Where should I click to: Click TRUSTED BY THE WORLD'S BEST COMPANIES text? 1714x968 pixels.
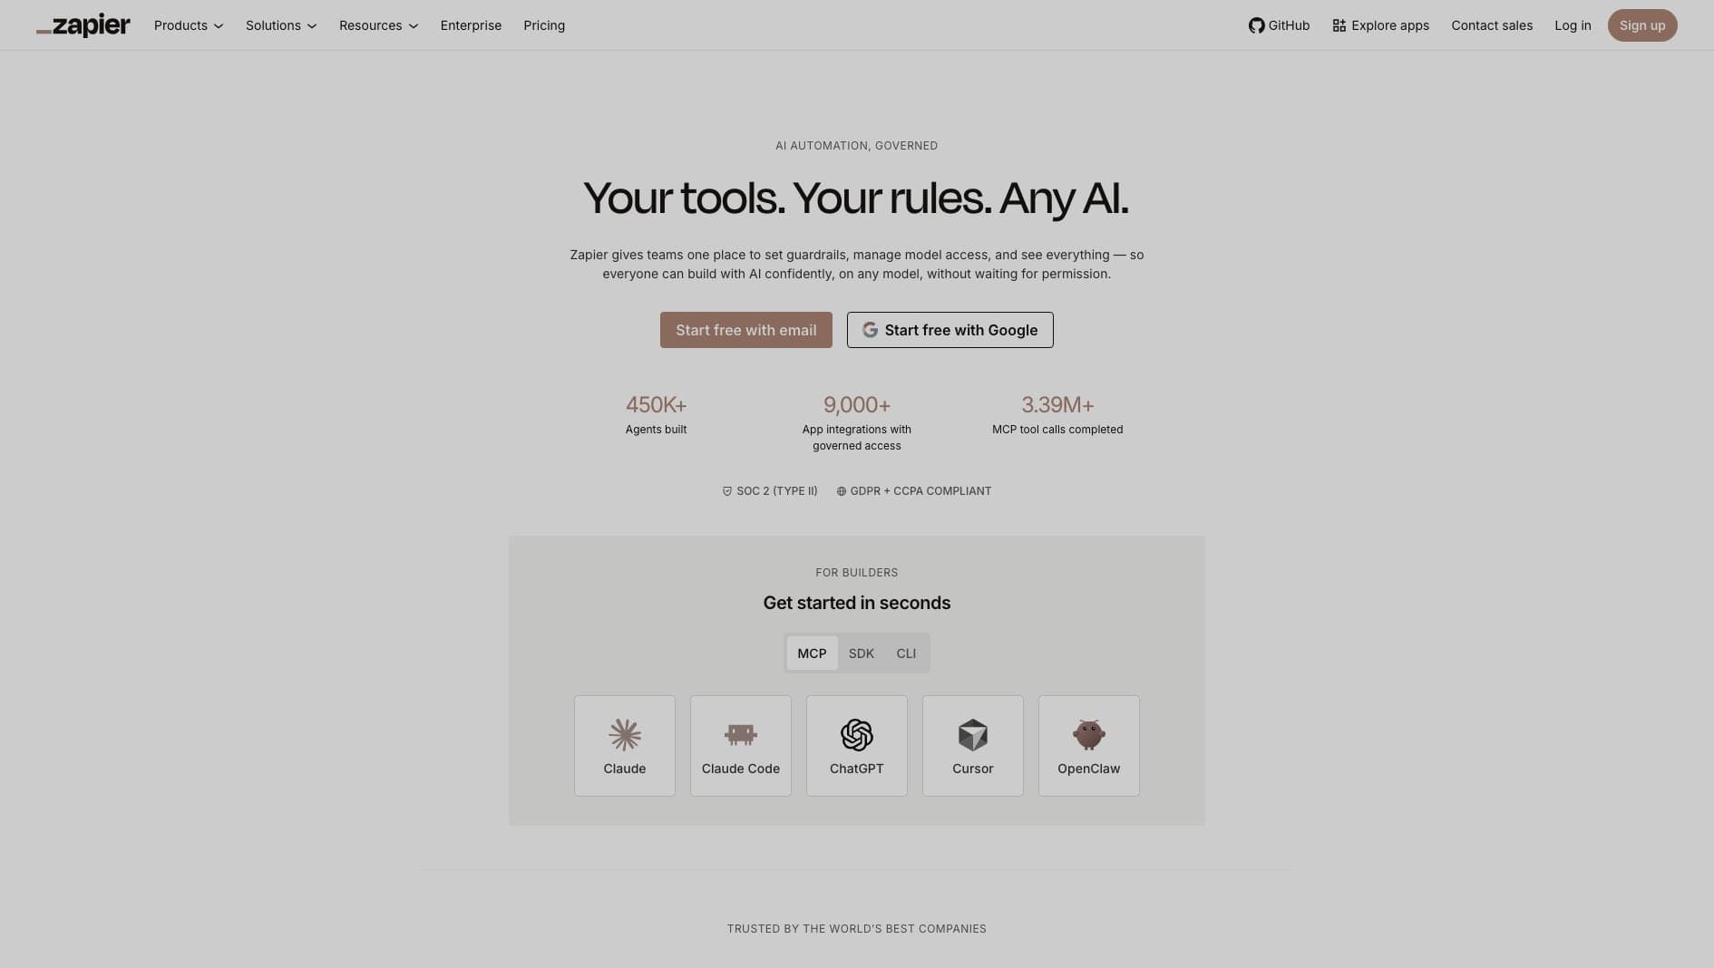(857, 929)
